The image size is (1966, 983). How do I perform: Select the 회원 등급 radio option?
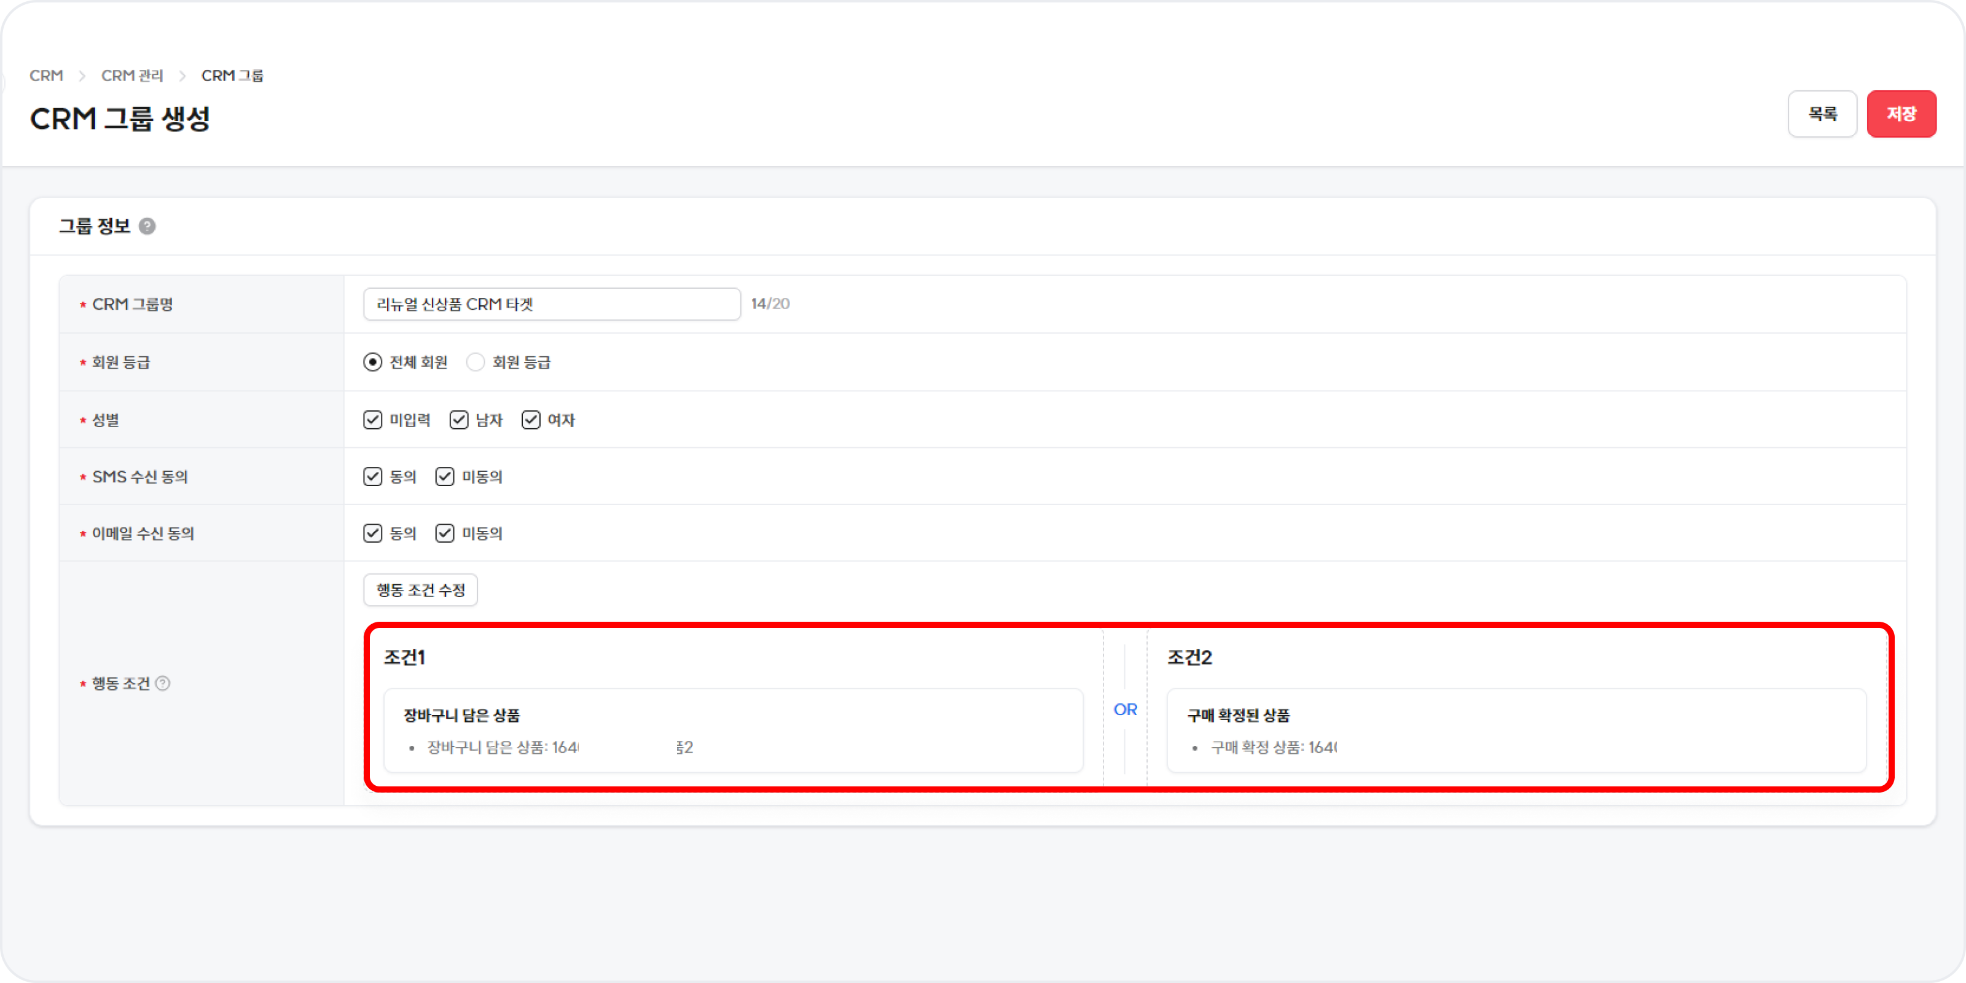coord(476,362)
